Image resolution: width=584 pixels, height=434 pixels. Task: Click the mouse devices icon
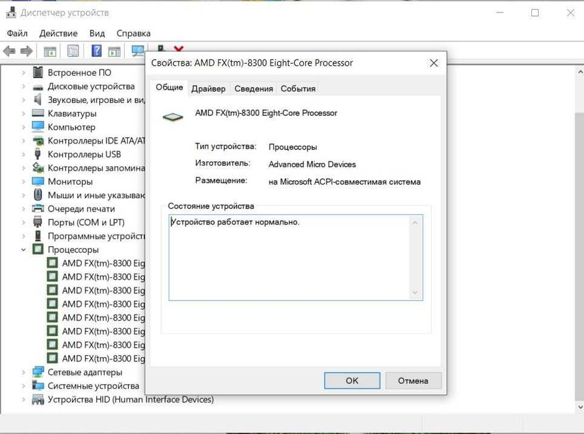click(38, 195)
